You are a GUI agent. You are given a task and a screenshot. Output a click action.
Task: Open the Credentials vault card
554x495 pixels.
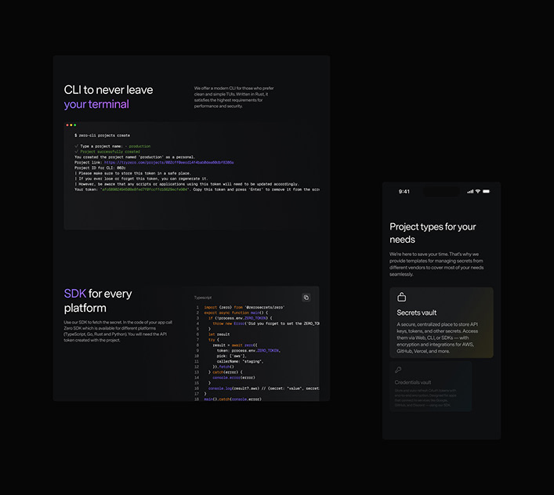(430, 386)
